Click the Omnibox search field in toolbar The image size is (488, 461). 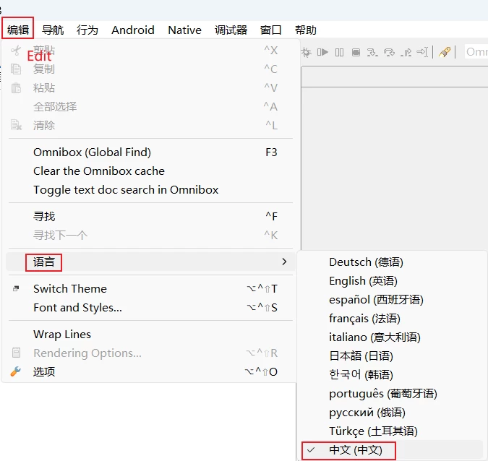476,52
